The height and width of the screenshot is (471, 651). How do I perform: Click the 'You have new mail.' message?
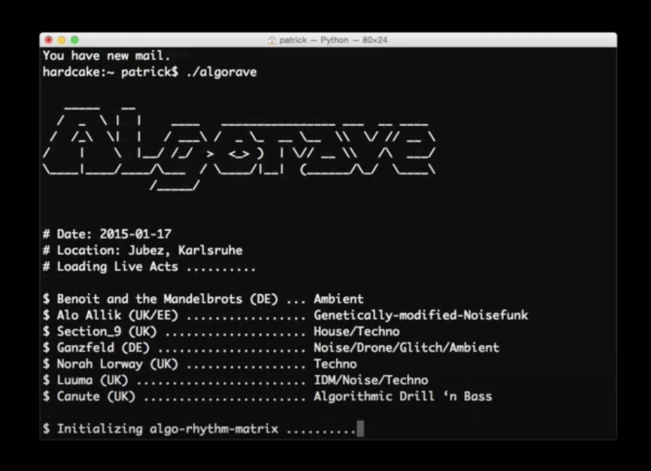click(x=106, y=56)
